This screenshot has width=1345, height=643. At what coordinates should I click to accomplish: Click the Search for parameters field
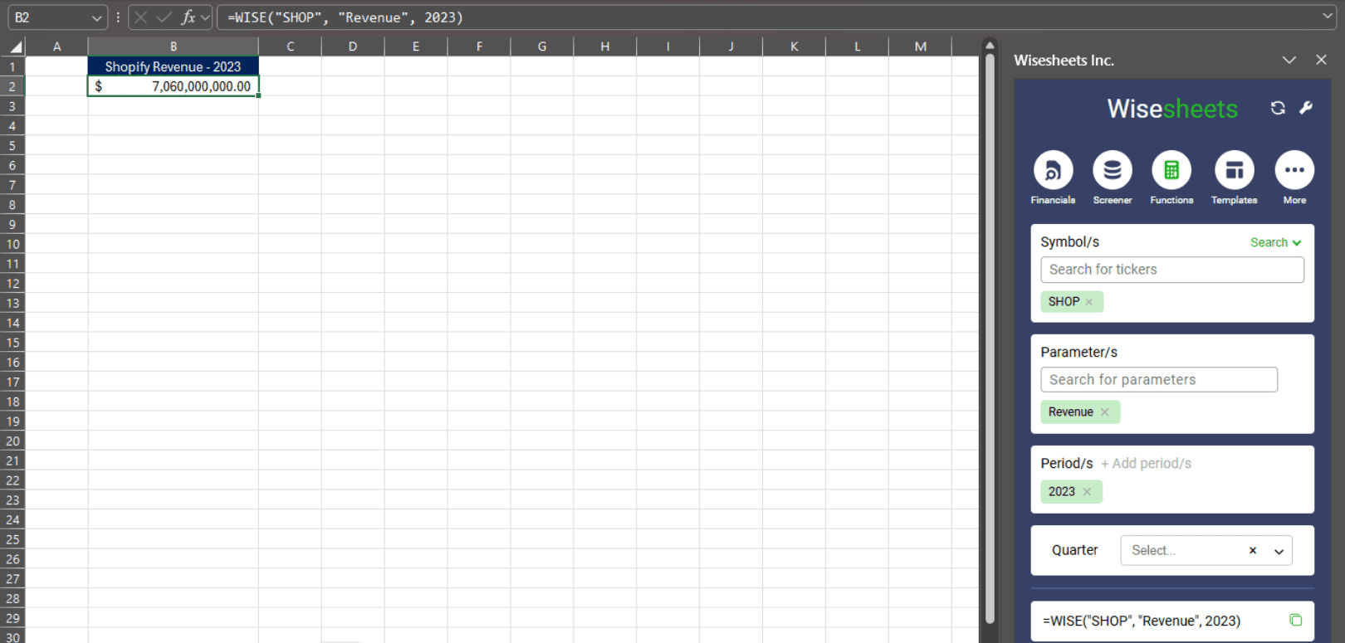(1158, 380)
